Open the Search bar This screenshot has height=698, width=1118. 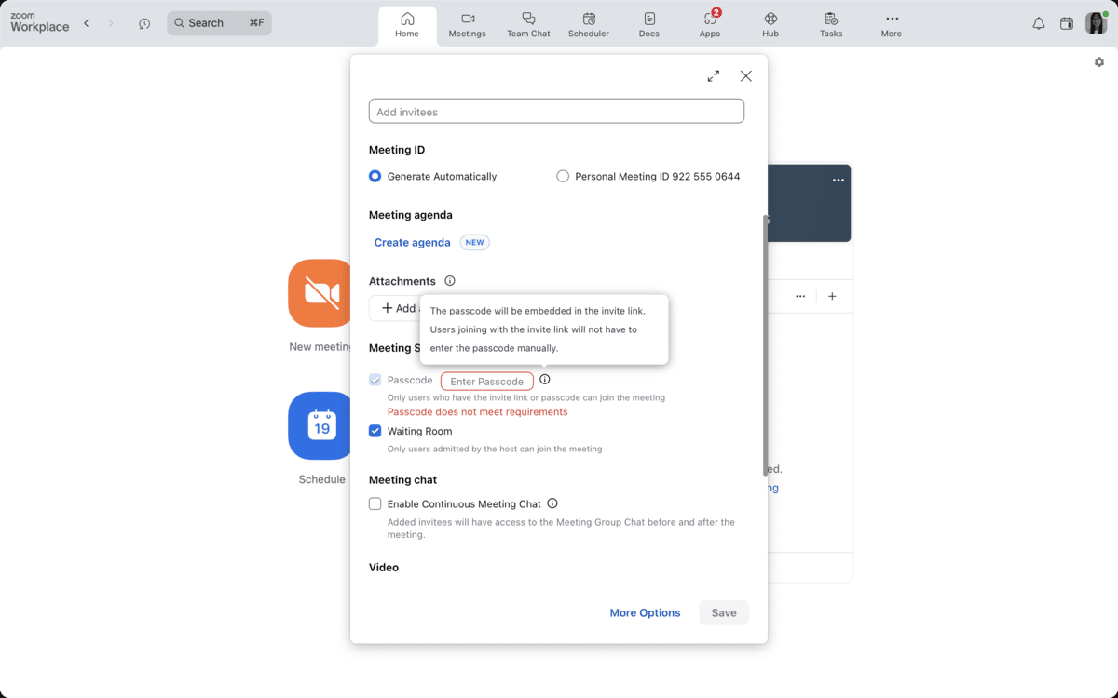click(x=219, y=22)
